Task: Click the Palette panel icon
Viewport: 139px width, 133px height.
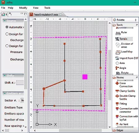Action: [115, 20]
